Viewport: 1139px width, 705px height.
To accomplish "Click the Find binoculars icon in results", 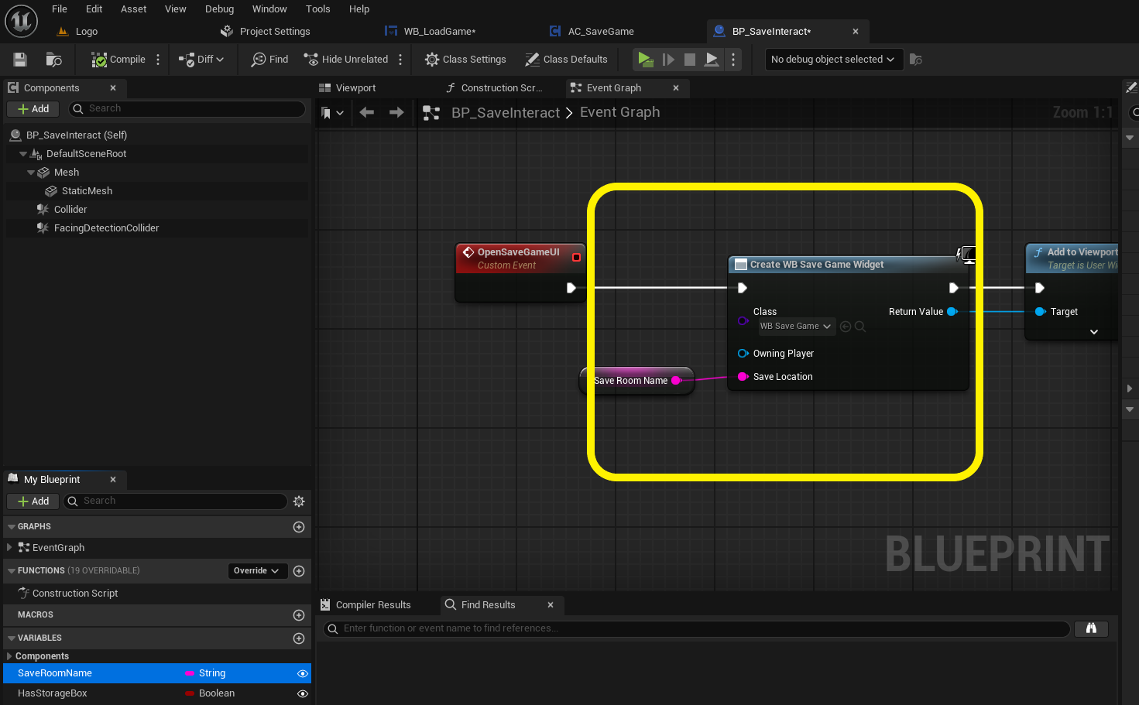I will [1091, 628].
